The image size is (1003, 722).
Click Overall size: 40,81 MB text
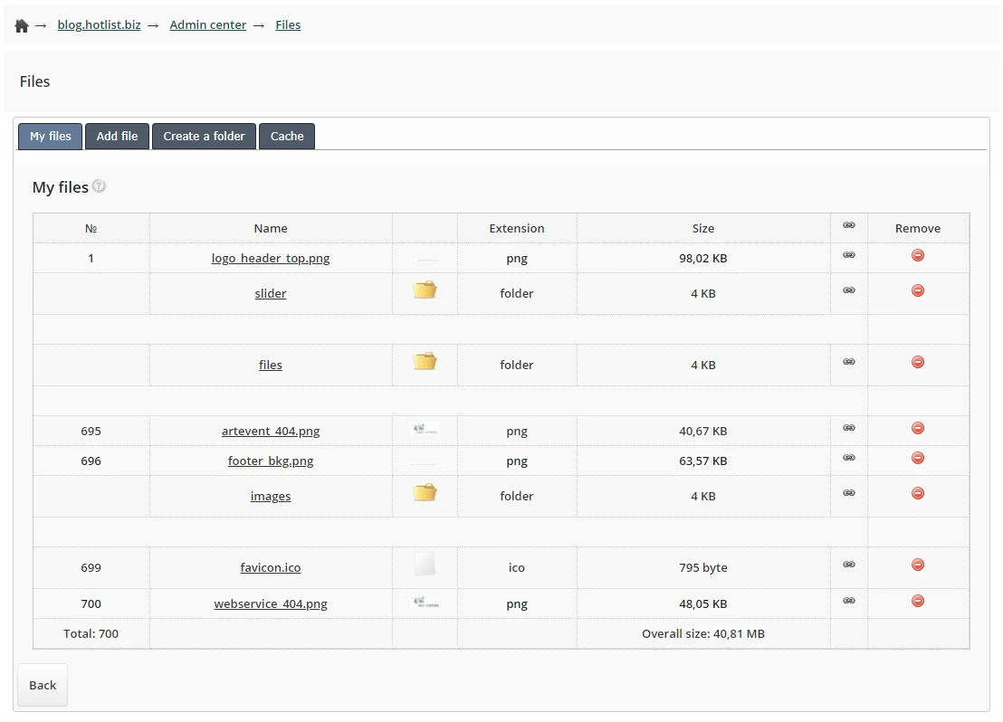pos(703,633)
